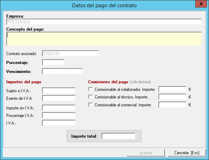
Task: Focus the Porcentaje I.V.A. field
Action: click(x=59, y=115)
